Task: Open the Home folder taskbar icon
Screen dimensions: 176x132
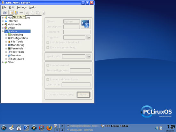Action: click(19, 128)
